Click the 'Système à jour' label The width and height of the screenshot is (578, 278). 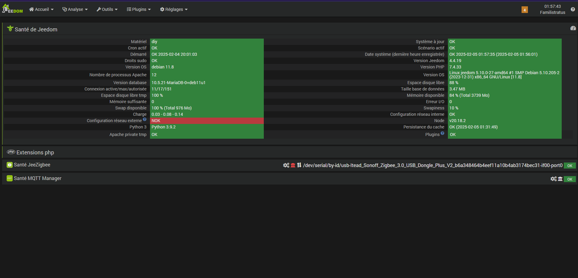[430, 42]
